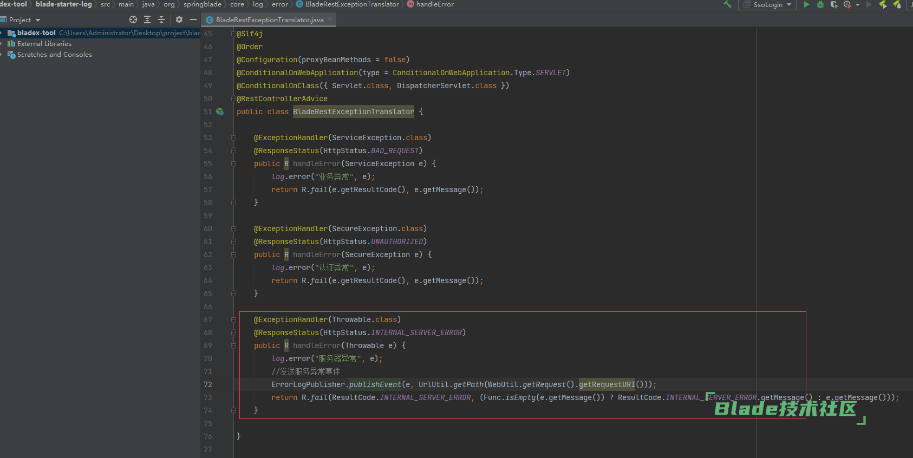Collapse the @ExceptionHandler annotation at line 53
This screenshot has height=458, width=913.
coord(233,138)
